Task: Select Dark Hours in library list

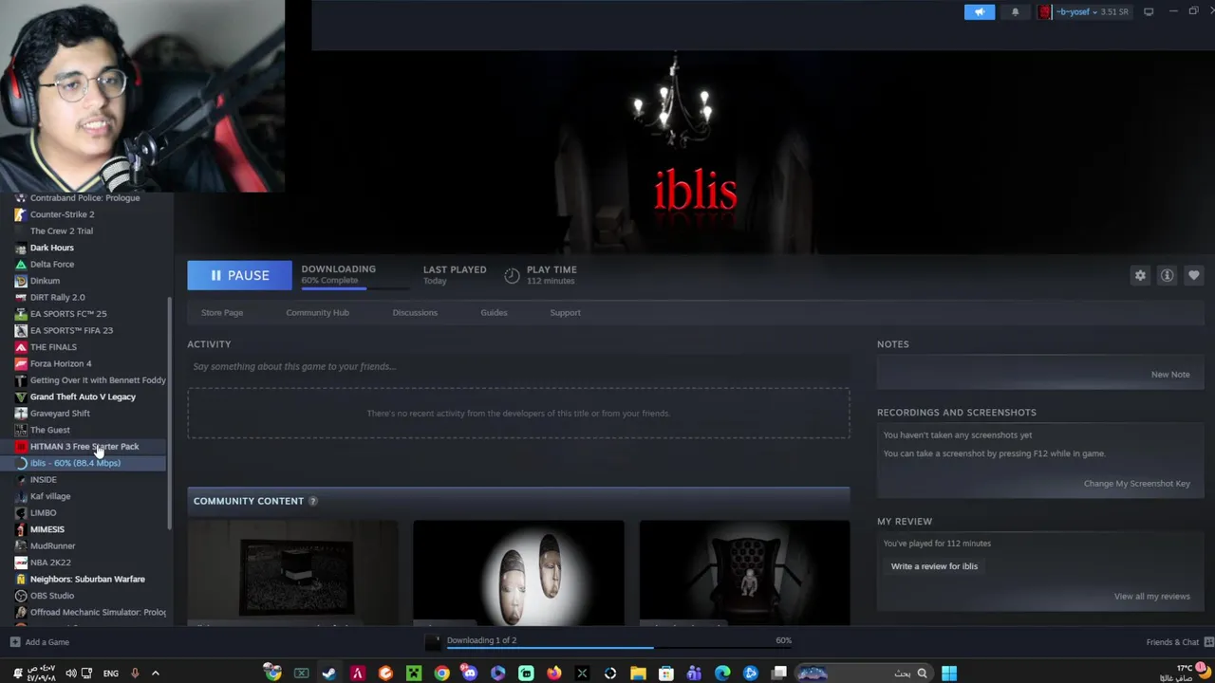Action: (52, 248)
